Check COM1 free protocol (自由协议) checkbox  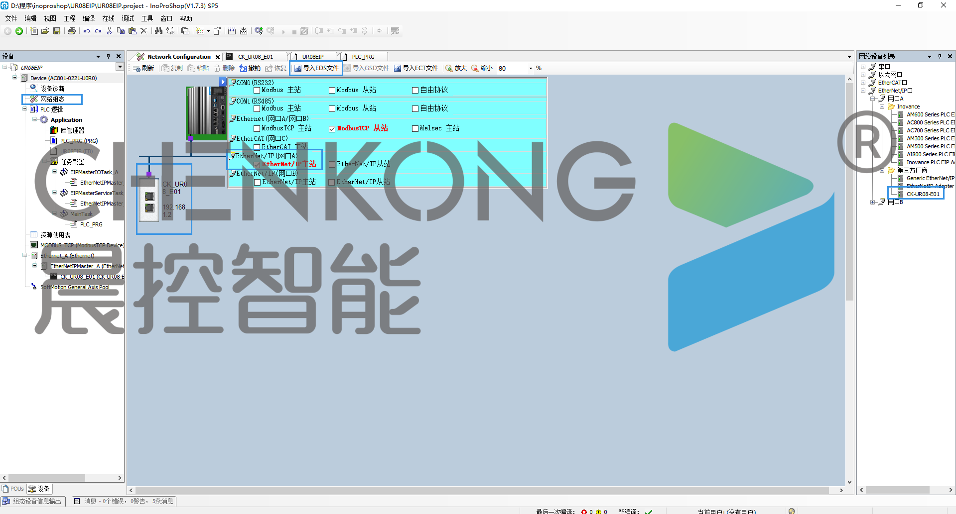[x=415, y=108]
